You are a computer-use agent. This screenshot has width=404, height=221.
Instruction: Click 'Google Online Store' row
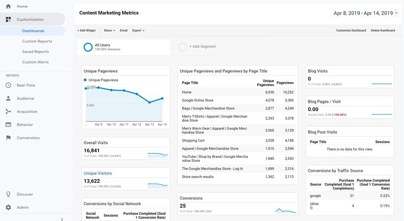click(x=237, y=100)
